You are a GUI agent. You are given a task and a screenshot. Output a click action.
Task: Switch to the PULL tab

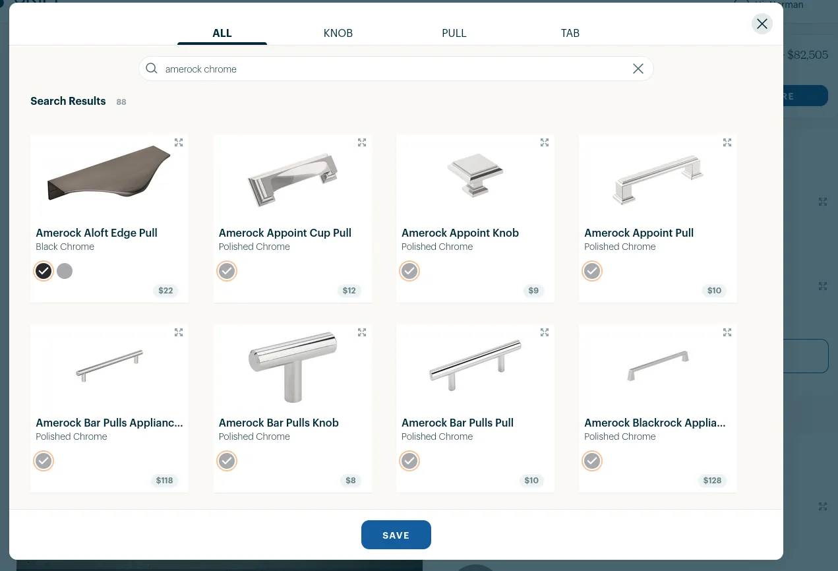tap(454, 33)
